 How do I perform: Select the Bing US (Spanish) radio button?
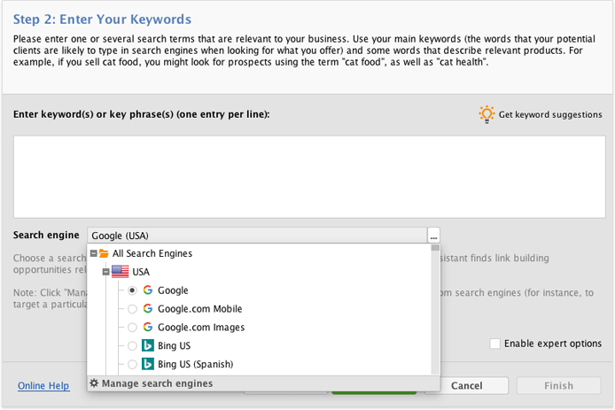[x=133, y=364]
